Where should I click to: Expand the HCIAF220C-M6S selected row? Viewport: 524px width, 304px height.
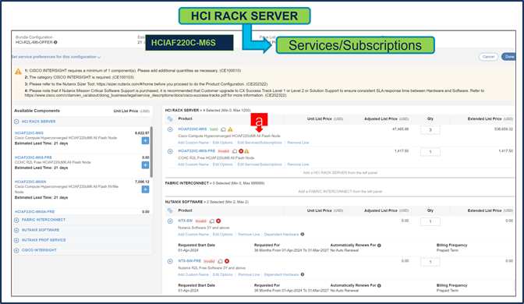point(170,129)
